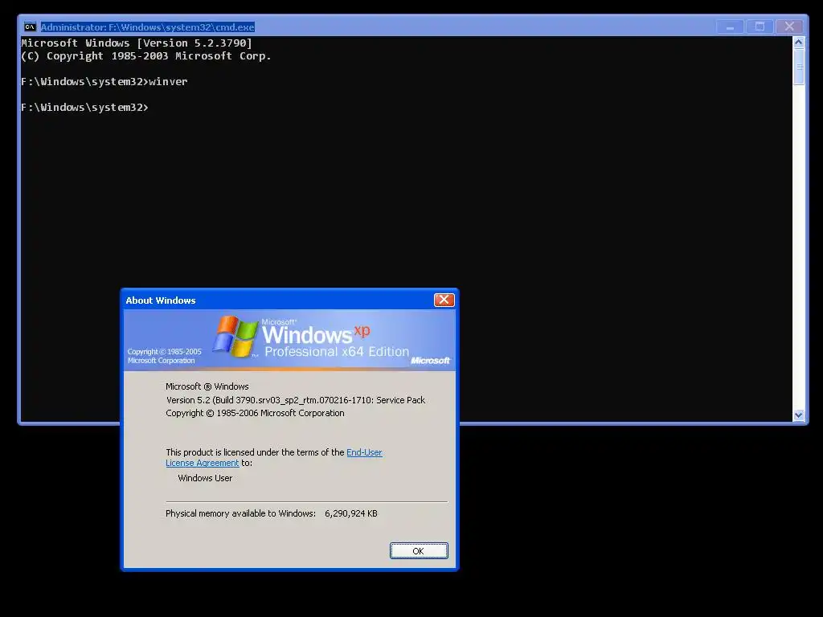823x617 pixels.
Task: Click the Microsoft logo in banner
Action: [x=431, y=361]
